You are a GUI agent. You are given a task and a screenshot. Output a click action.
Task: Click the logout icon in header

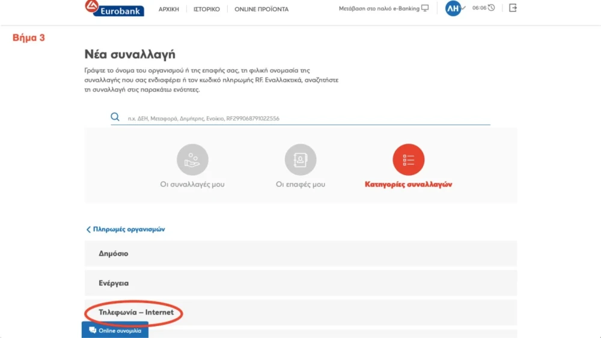click(513, 8)
